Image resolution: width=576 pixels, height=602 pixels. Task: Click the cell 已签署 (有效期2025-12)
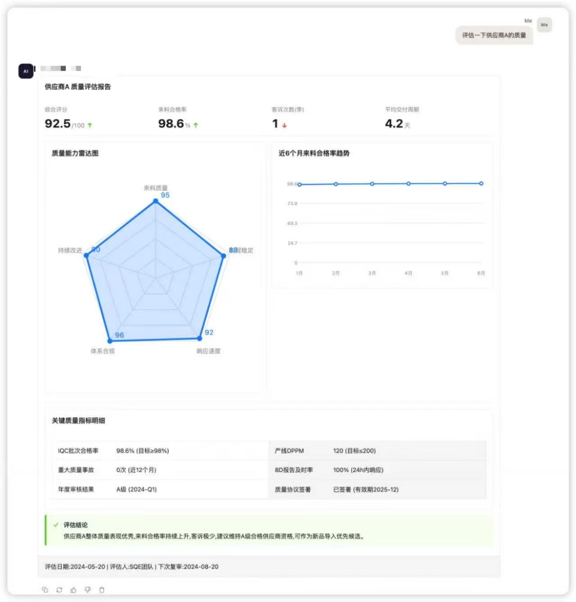tap(366, 489)
